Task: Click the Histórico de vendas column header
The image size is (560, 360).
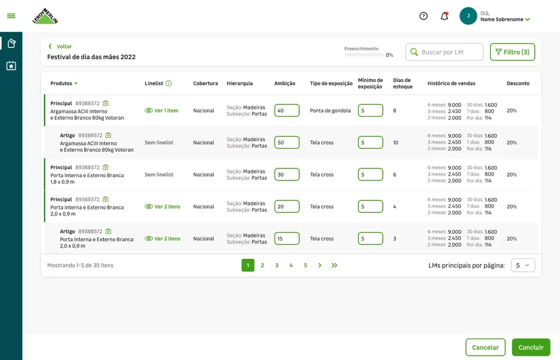Action: point(451,84)
